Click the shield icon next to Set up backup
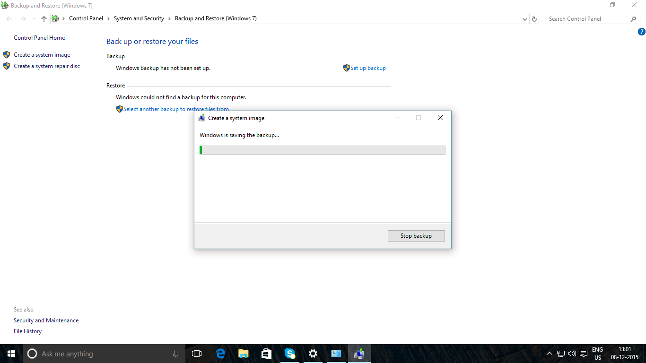Image resolution: width=646 pixels, height=363 pixels. [x=347, y=68]
